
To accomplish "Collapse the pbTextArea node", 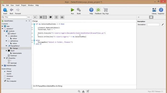I will point(6,41).
